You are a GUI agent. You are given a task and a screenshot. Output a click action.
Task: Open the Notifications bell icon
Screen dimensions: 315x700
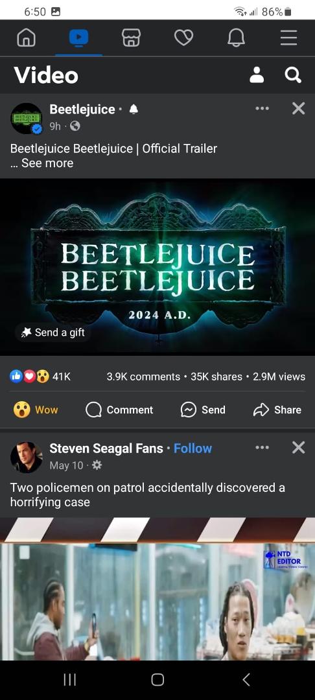236,38
